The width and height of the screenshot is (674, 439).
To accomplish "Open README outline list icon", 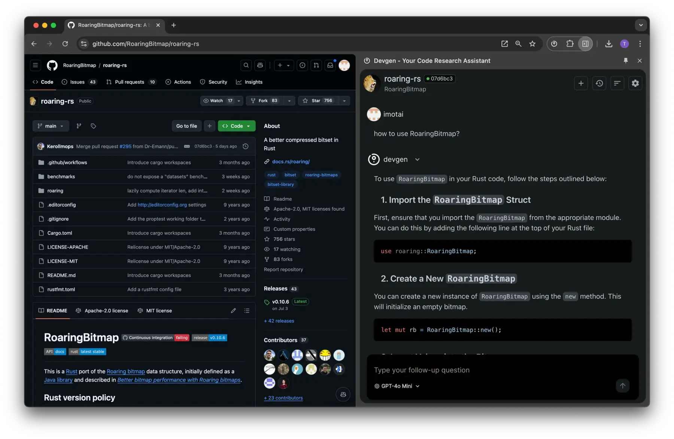I will (x=247, y=311).
